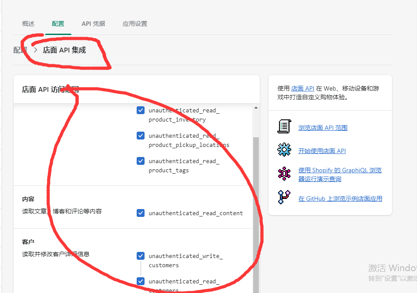The image size is (417, 293).
Task: Click 读取并修改客户详细信息 description
Action: [x=56, y=254]
